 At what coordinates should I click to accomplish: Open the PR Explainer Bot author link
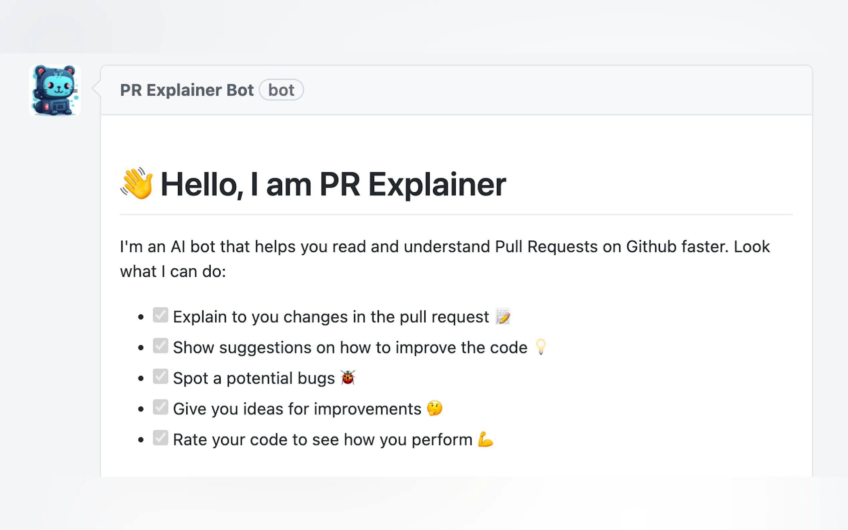tap(187, 90)
